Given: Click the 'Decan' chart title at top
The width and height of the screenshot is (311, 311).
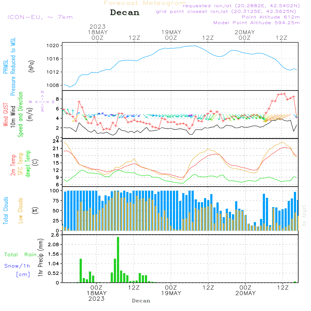Looking at the screenshot, I should coord(125,12).
